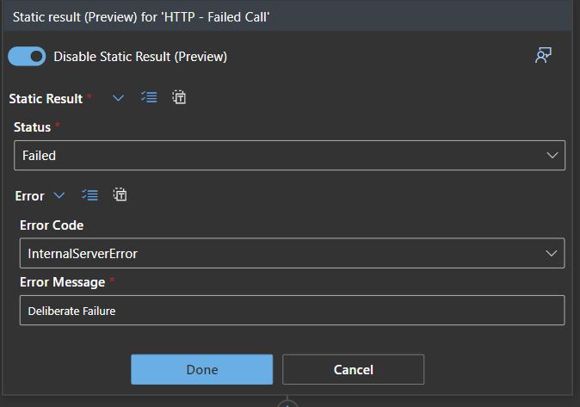This screenshot has width=580, height=407.
Task: Click the dialog title for 'HTTP - Failed Call'
Action: tap(141, 16)
